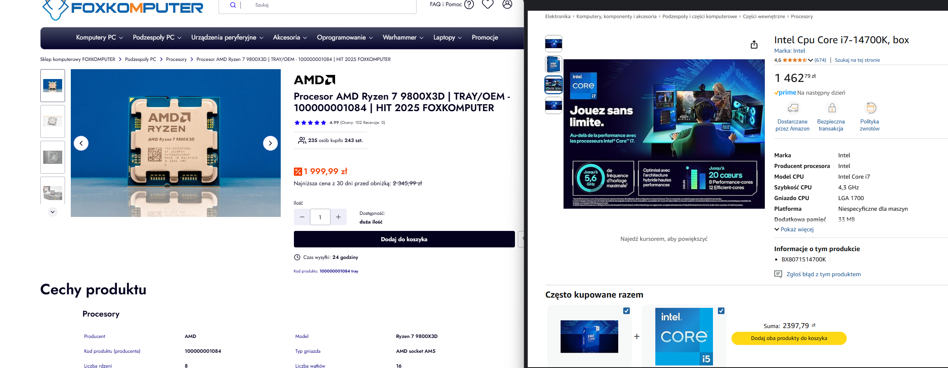Image resolution: width=948 pixels, height=368 pixels.
Task: Select the first Amazon product thumbnail
Action: click(554, 44)
